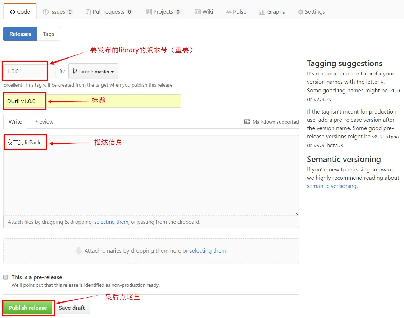404x318 pixels.
Task: Click the Tagging suggestions heading
Action: tap(345, 63)
